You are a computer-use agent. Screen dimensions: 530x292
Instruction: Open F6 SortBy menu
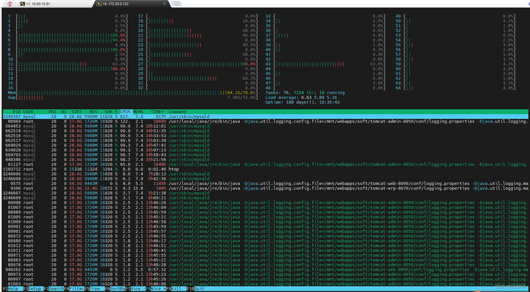click(x=115, y=289)
